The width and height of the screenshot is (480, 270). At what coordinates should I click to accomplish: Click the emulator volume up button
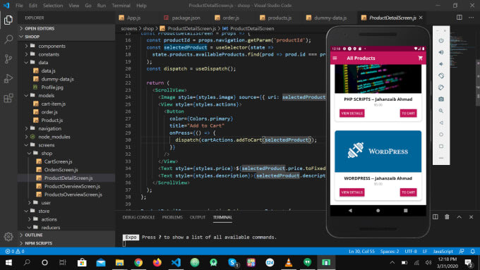441,52
